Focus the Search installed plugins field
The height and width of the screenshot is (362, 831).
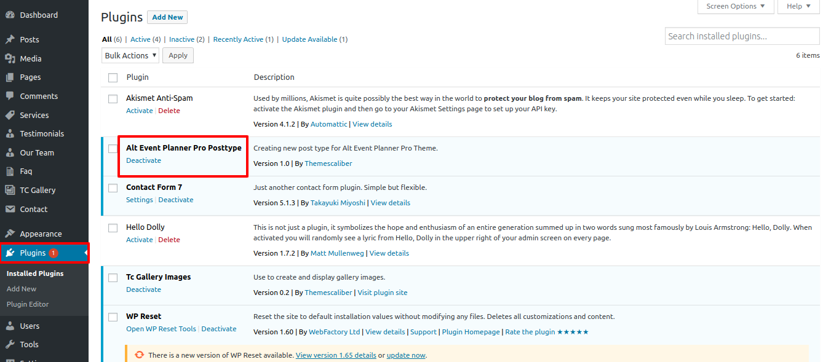coord(742,36)
